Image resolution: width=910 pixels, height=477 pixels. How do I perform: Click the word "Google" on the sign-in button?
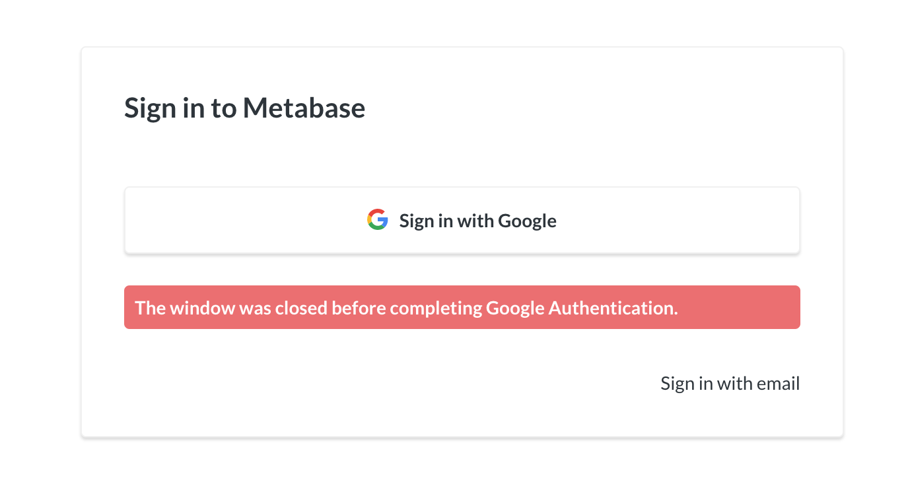click(527, 221)
